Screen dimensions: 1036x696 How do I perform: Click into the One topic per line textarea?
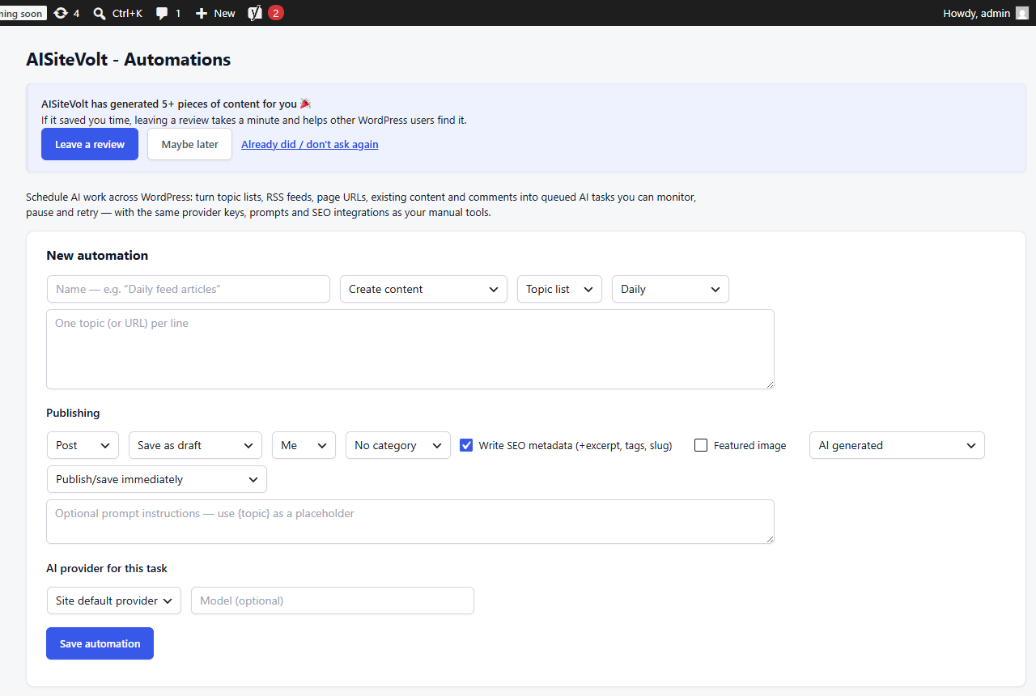pyautogui.click(x=410, y=349)
